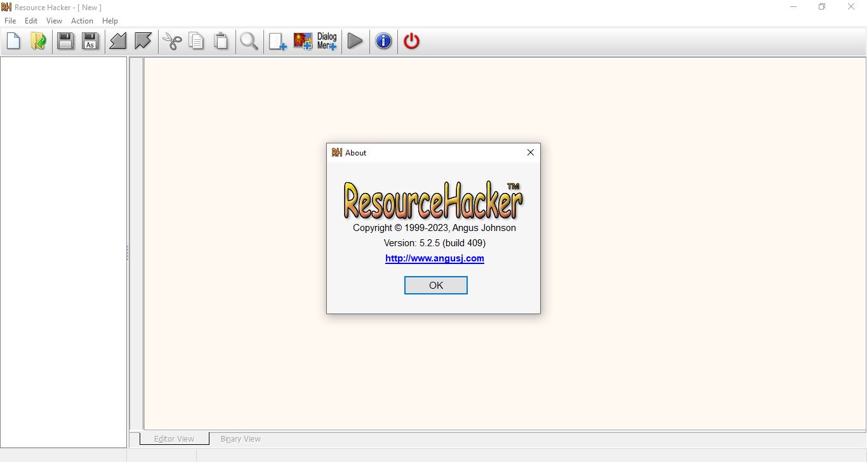Click the panel splitter grip dots

(128, 253)
